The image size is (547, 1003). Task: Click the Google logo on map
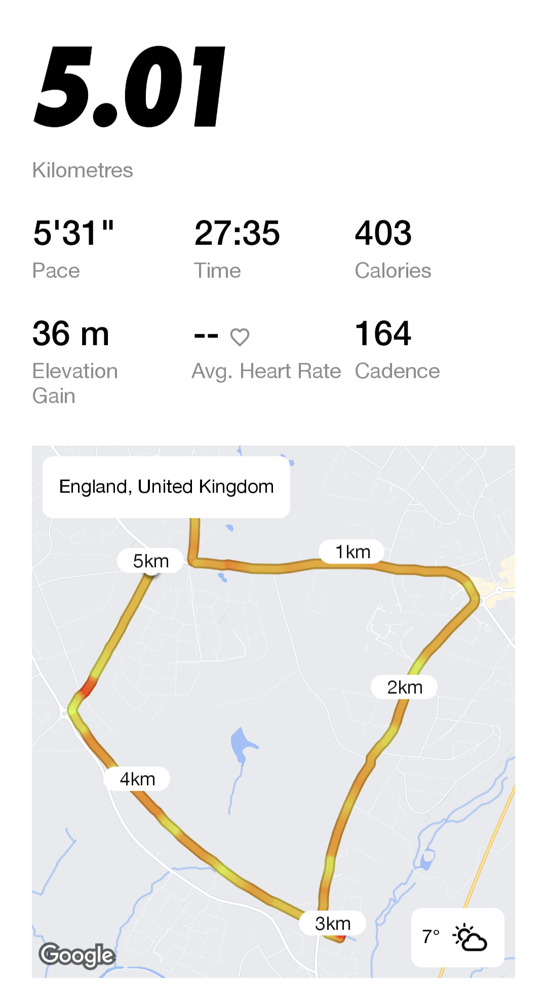pyautogui.click(x=77, y=956)
